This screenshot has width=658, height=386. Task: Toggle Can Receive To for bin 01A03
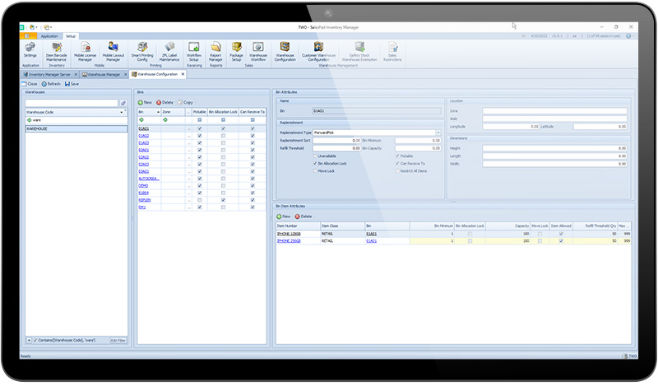click(253, 143)
